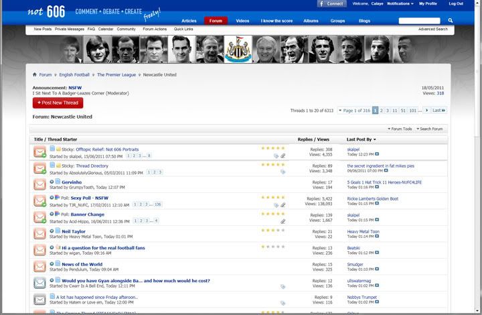Click envelope icon for A lot has happened thread
The image size is (482, 315).
point(39,299)
